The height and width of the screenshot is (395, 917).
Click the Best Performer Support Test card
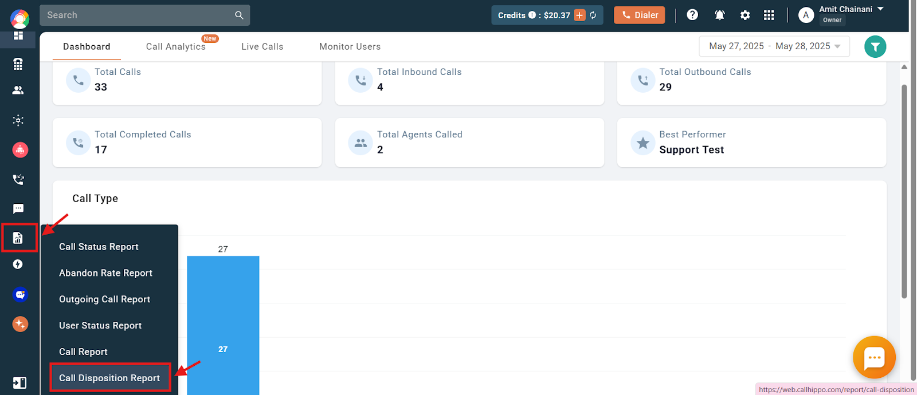751,143
